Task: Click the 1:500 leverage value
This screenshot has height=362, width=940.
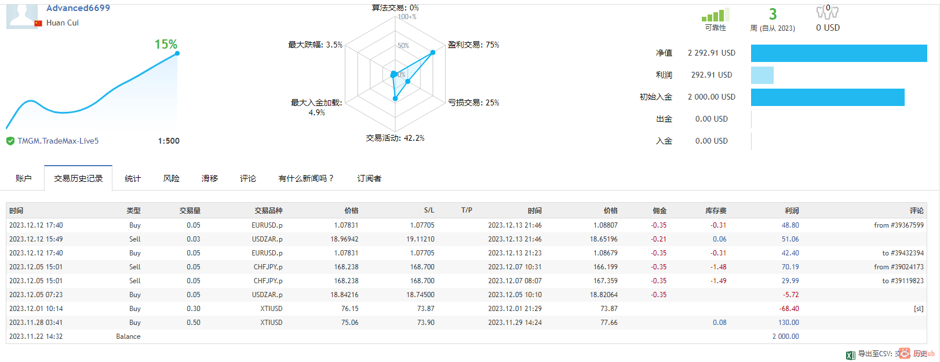Action: (x=169, y=141)
